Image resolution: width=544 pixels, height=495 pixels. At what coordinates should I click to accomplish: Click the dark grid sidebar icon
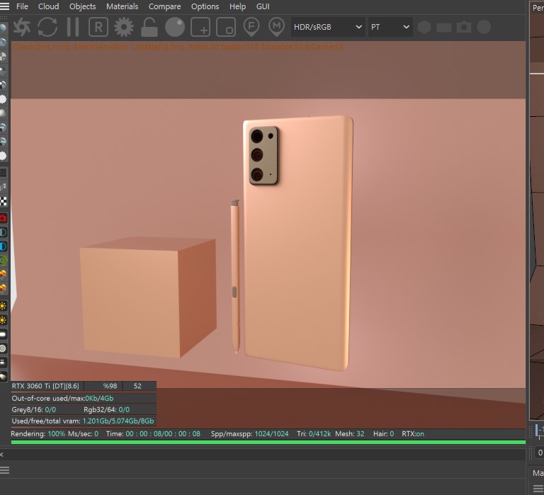pyautogui.click(x=3, y=173)
